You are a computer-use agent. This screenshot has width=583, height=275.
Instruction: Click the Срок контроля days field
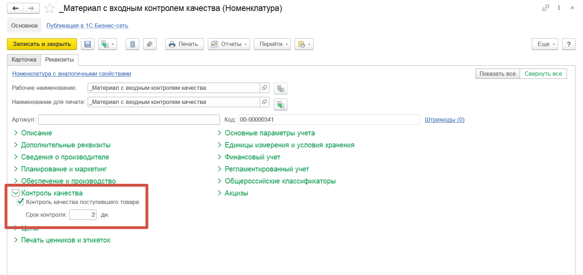coord(83,215)
